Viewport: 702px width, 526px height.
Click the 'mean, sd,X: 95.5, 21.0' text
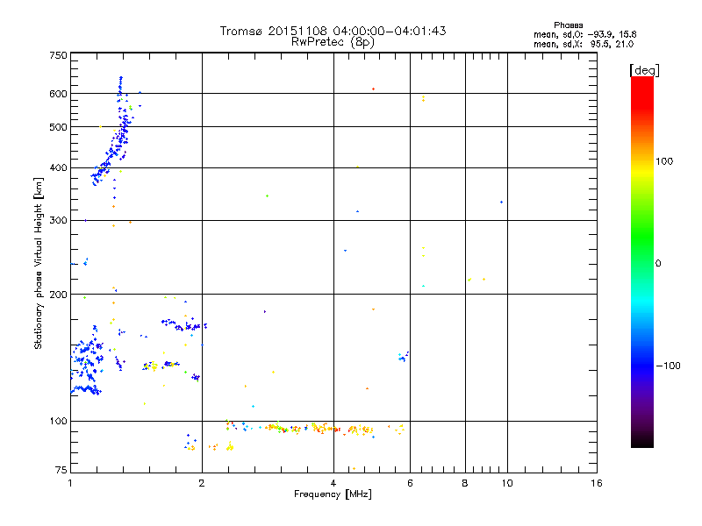(x=584, y=44)
